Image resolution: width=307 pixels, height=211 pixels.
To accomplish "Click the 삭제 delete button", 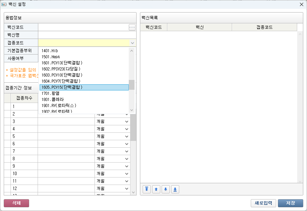I will click(16, 203).
